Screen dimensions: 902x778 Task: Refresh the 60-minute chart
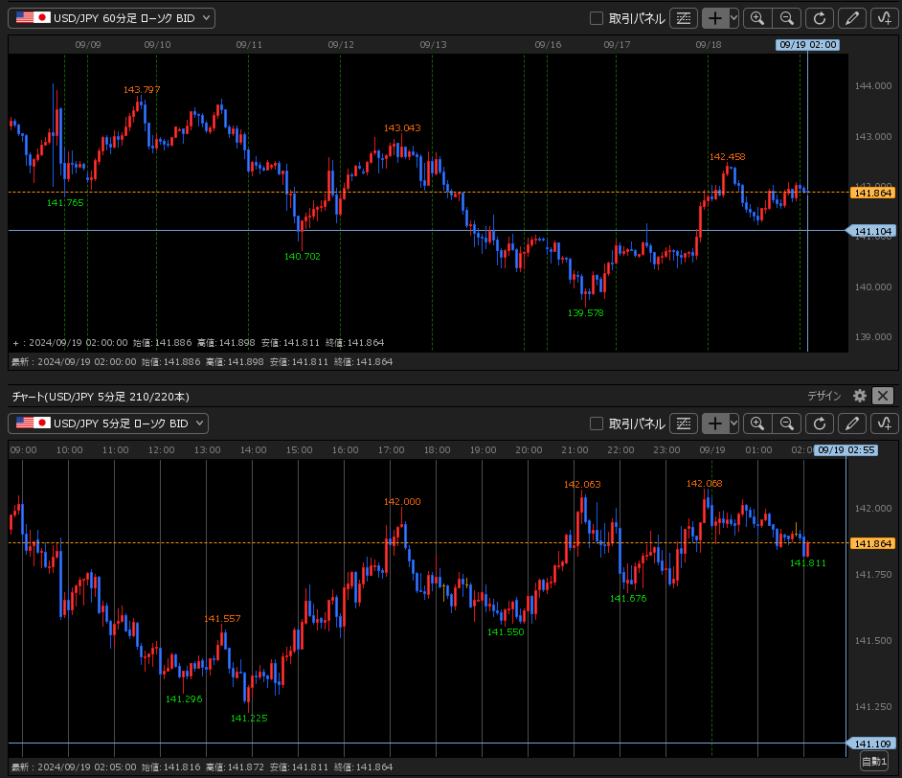point(820,18)
